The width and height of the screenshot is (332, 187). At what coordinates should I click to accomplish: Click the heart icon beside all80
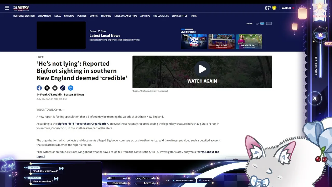coord(129,178)
